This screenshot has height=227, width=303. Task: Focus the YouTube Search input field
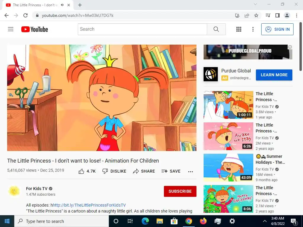142,29
